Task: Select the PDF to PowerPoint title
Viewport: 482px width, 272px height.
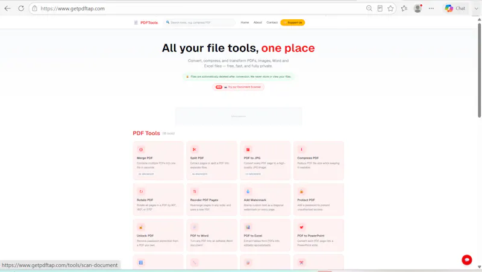Action: pos(311,236)
